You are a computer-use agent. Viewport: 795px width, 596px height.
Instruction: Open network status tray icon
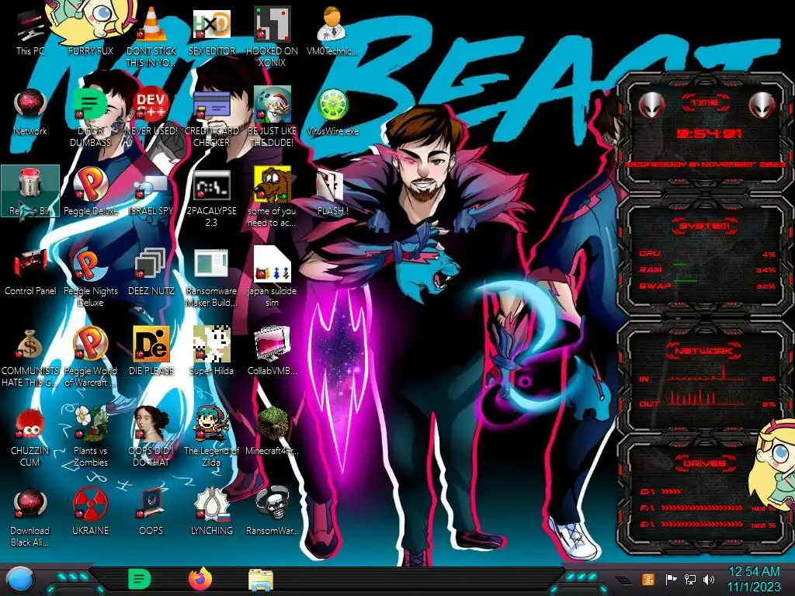pos(689,579)
